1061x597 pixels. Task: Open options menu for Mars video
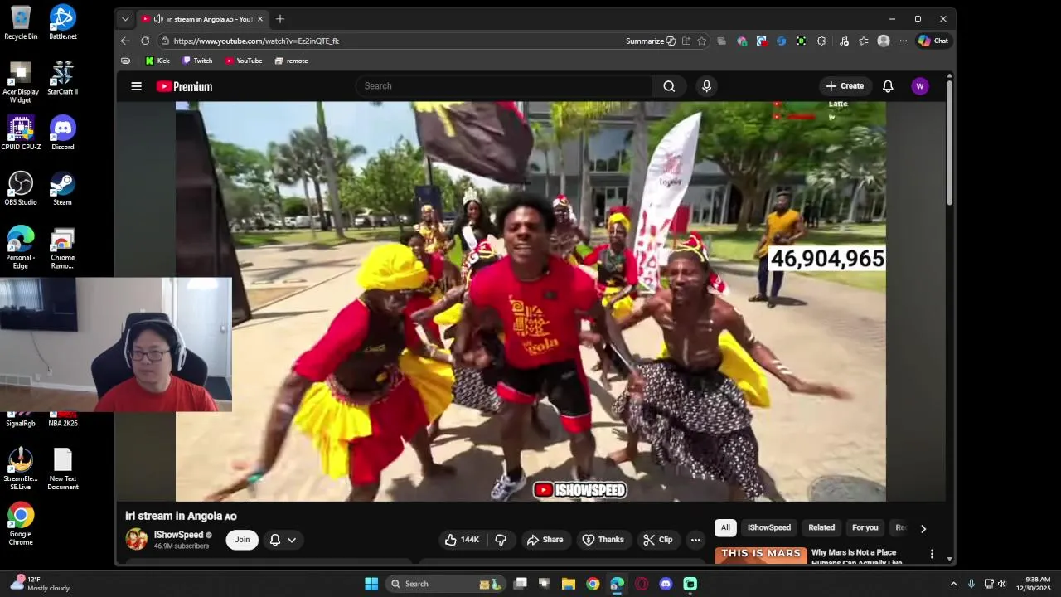pos(932,554)
